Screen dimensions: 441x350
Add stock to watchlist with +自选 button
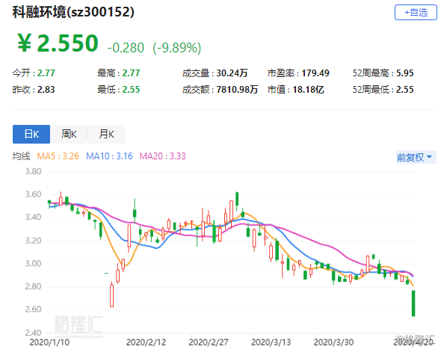[x=416, y=13]
